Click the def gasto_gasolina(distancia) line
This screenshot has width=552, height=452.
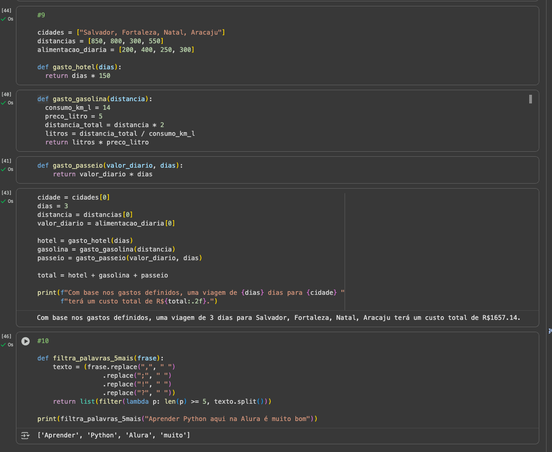coord(95,99)
